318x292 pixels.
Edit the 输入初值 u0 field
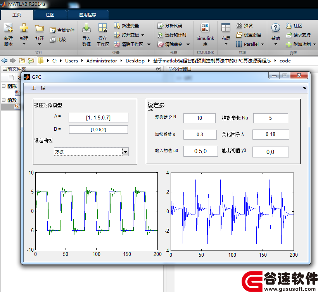coord(200,151)
